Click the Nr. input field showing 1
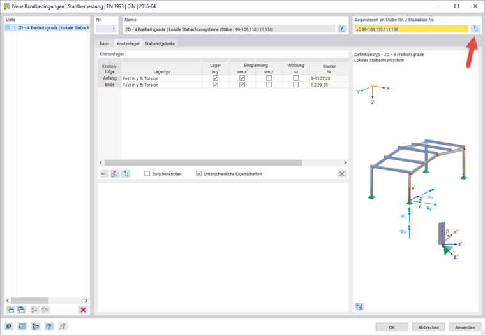 106,29
